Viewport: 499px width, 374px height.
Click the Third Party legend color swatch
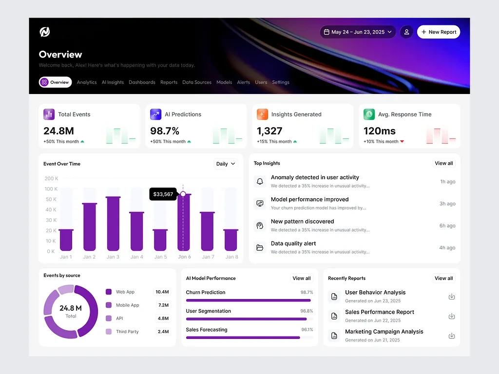109,331
